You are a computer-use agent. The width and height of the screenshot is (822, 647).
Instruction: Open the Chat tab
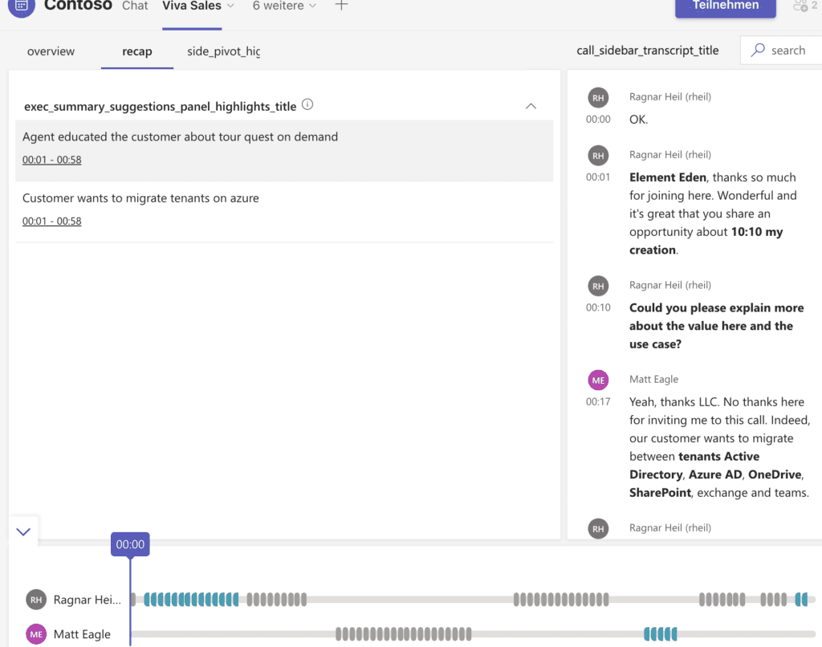pyautogui.click(x=135, y=6)
